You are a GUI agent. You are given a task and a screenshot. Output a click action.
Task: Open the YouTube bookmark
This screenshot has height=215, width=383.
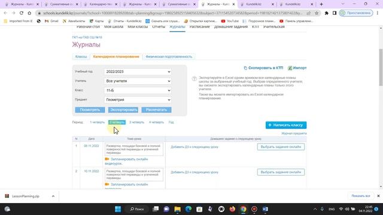click(x=230, y=21)
